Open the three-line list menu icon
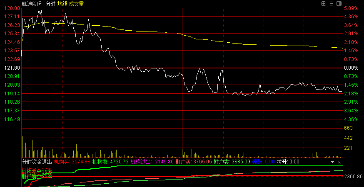Screen dimensions: 364x187 (332, 3)
